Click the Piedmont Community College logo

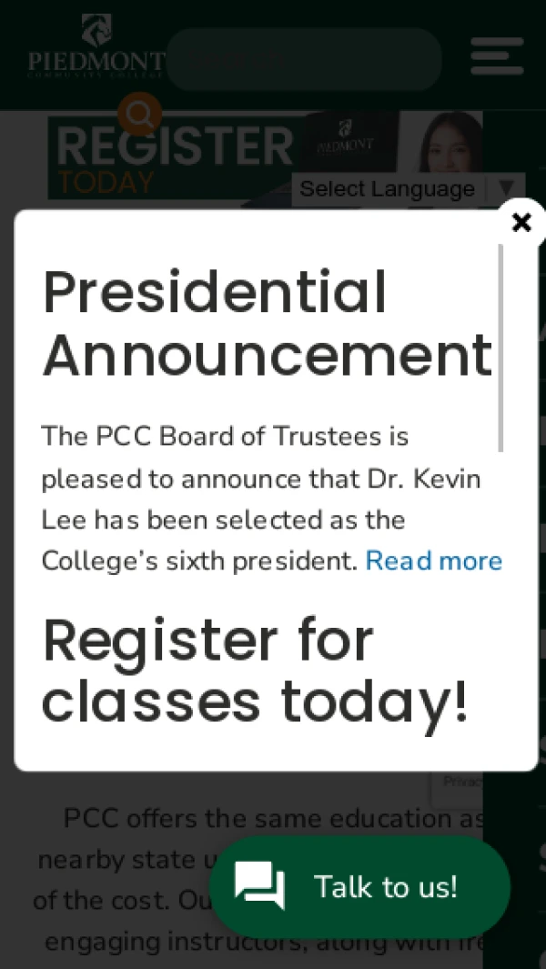click(96, 45)
